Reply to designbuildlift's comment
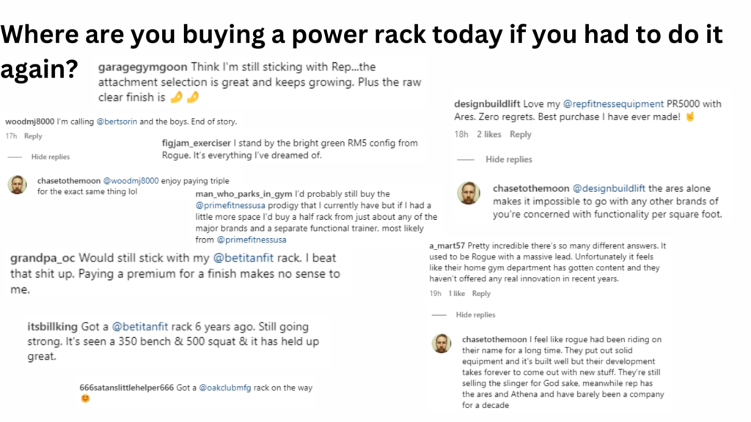The height and width of the screenshot is (422, 751). (520, 134)
